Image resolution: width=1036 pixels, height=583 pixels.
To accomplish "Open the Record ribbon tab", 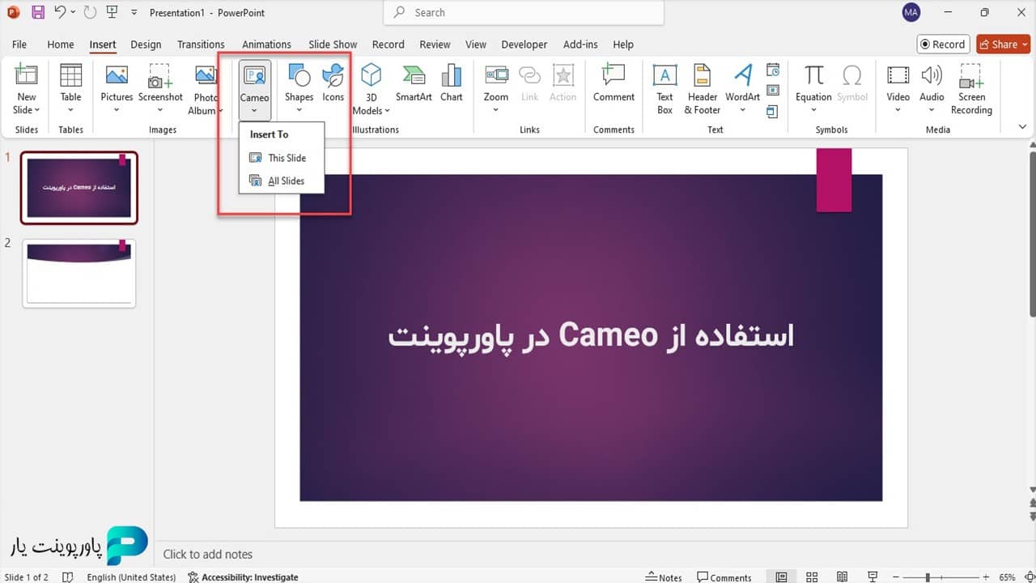I will 388,45.
